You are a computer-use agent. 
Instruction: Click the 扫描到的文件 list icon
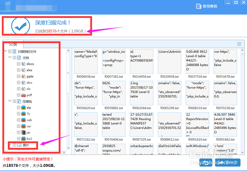click(14, 51)
